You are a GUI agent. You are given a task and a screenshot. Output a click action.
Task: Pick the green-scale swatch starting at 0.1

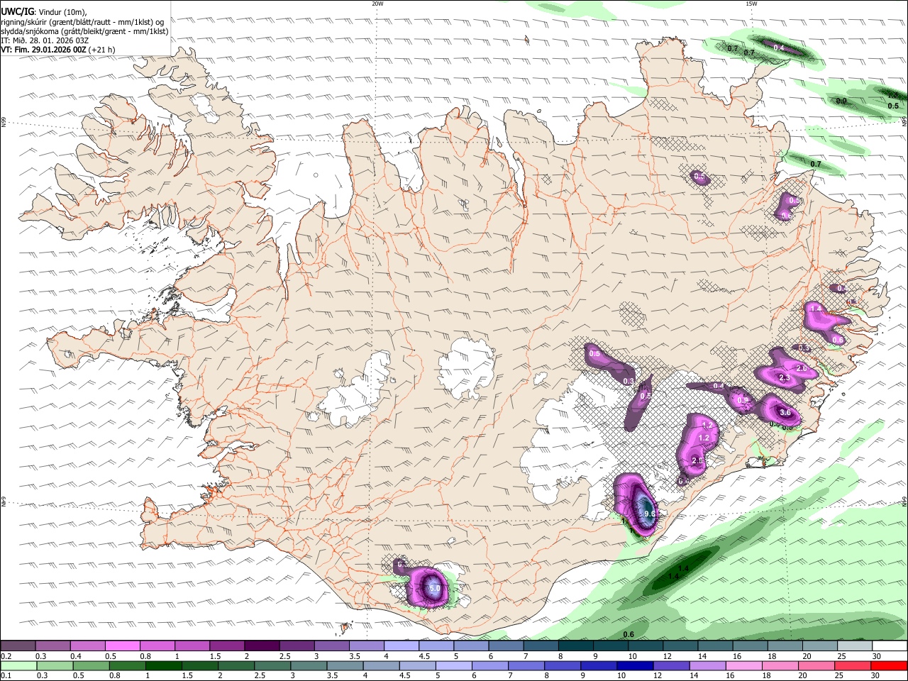pos(18,666)
